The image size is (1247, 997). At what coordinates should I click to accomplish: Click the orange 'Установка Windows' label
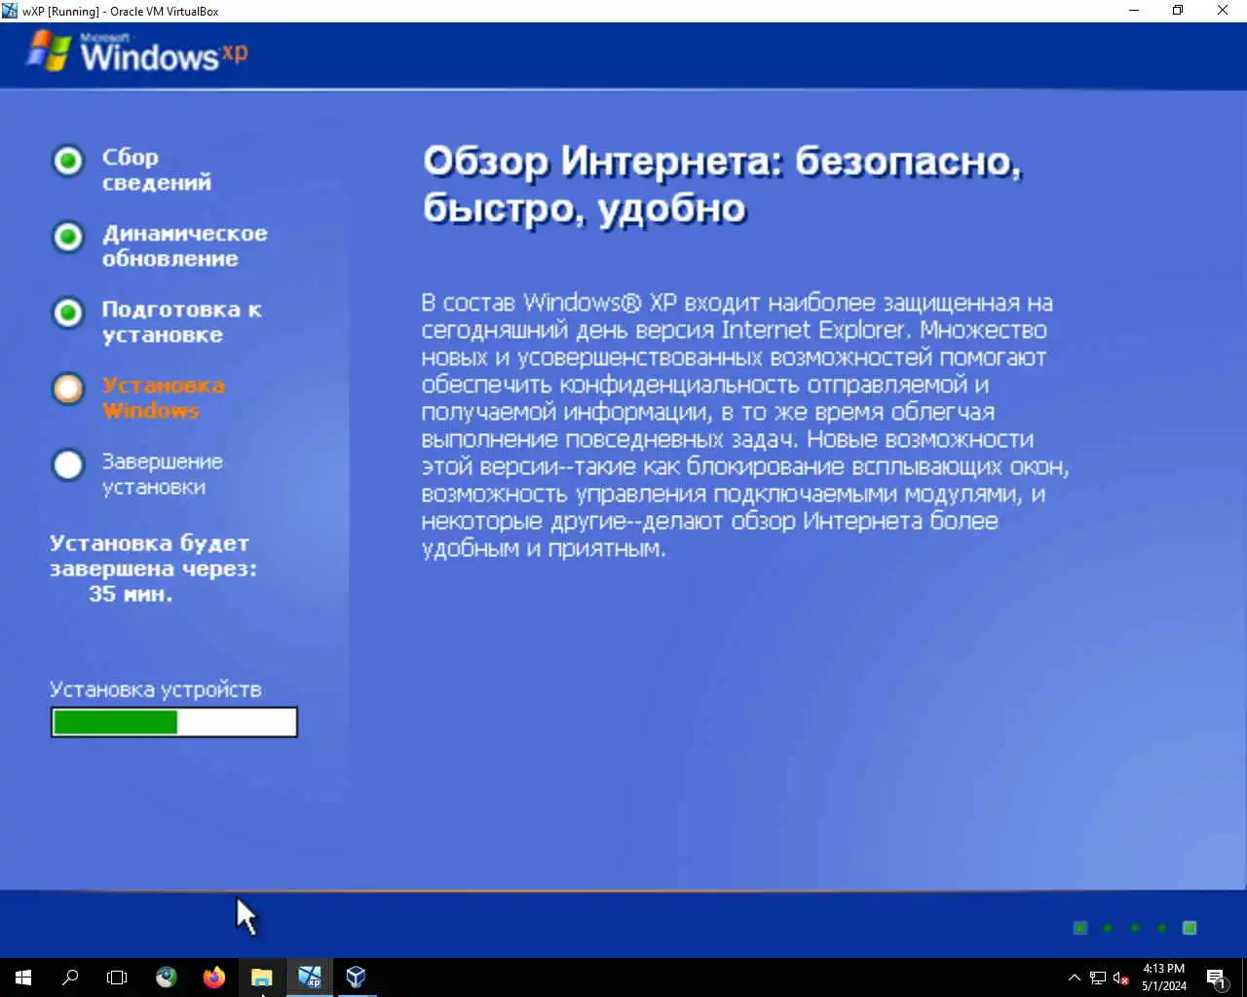[163, 397]
